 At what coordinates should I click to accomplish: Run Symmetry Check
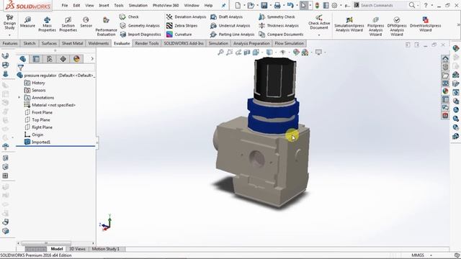[277, 17]
